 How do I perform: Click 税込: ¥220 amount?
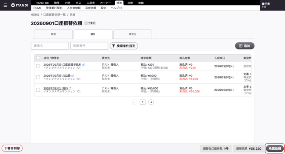click(147, 64)
